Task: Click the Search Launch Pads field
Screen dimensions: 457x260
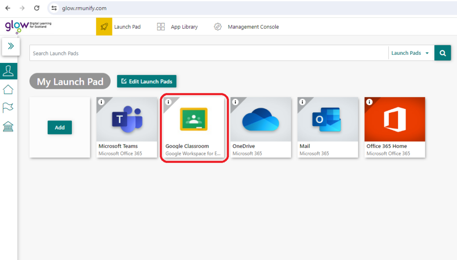Action: pos(209,53)
